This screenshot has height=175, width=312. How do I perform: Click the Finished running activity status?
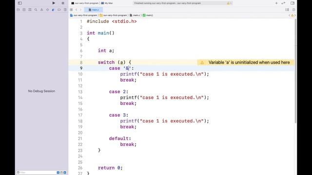click(168, 3)
